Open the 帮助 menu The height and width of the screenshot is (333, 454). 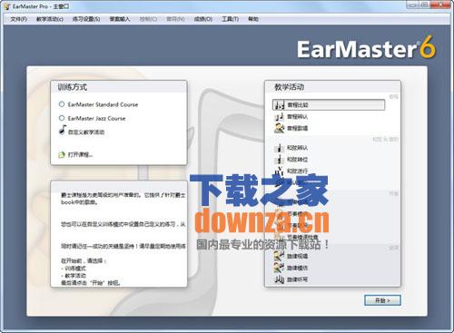253,19
